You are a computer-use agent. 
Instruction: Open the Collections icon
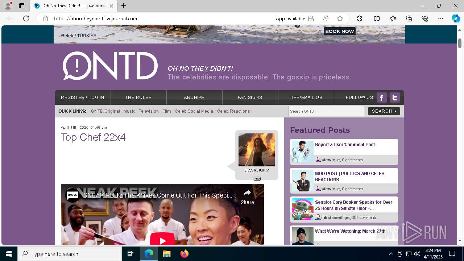[x=409, y=18]
